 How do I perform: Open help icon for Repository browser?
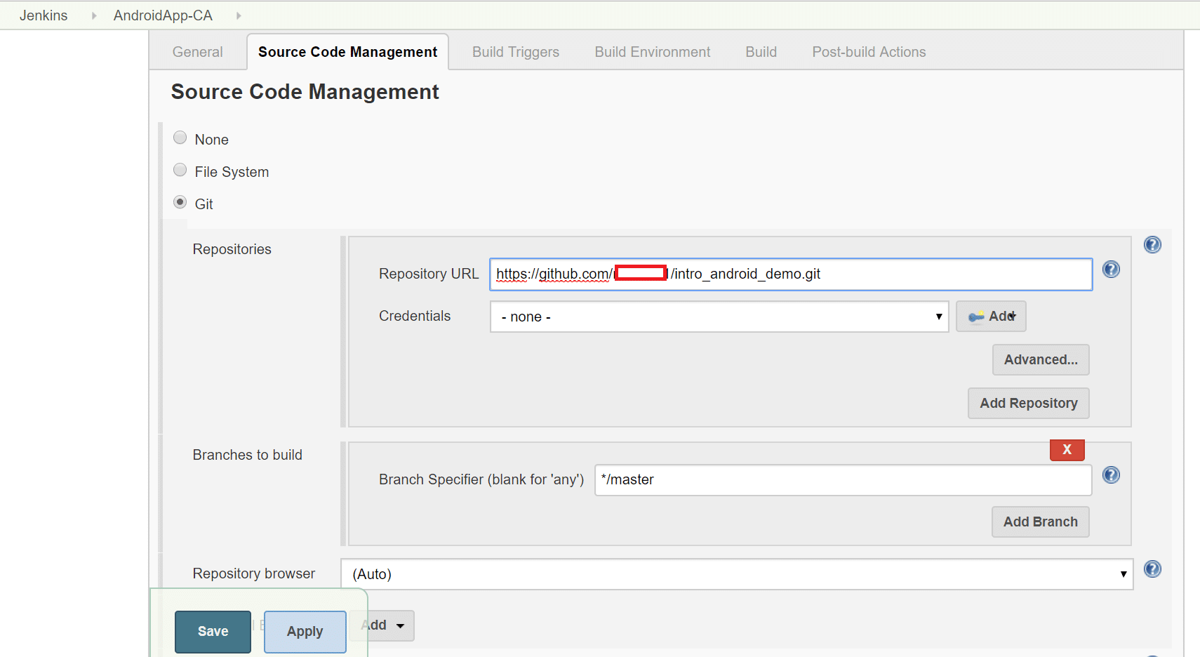1152,569
